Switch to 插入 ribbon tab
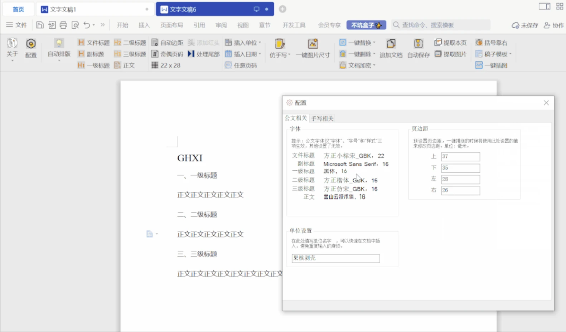The width and height of the screenshot is (566, 332). pos(144,25)
